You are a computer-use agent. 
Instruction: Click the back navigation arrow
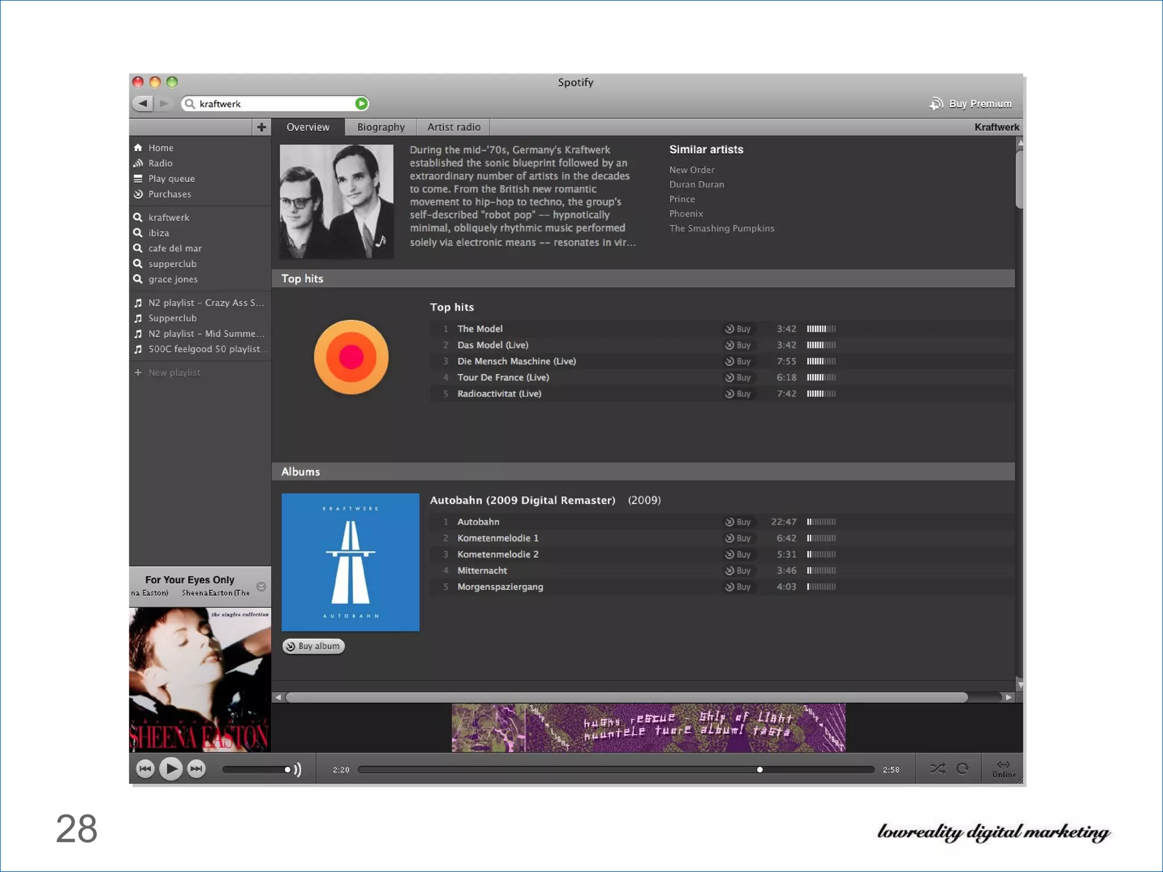click(143, 103)
